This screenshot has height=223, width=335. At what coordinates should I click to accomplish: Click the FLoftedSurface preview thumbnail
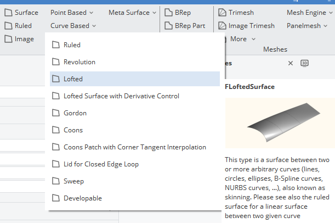coord(280,123)
